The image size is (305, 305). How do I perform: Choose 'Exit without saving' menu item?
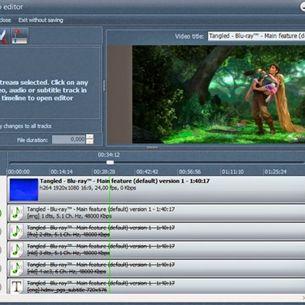point(41,20)
